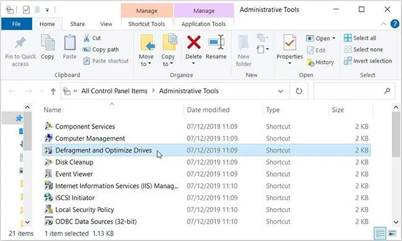Click the red Delete icon
Viewport: 402px width, 241px height.
(194, 42)
